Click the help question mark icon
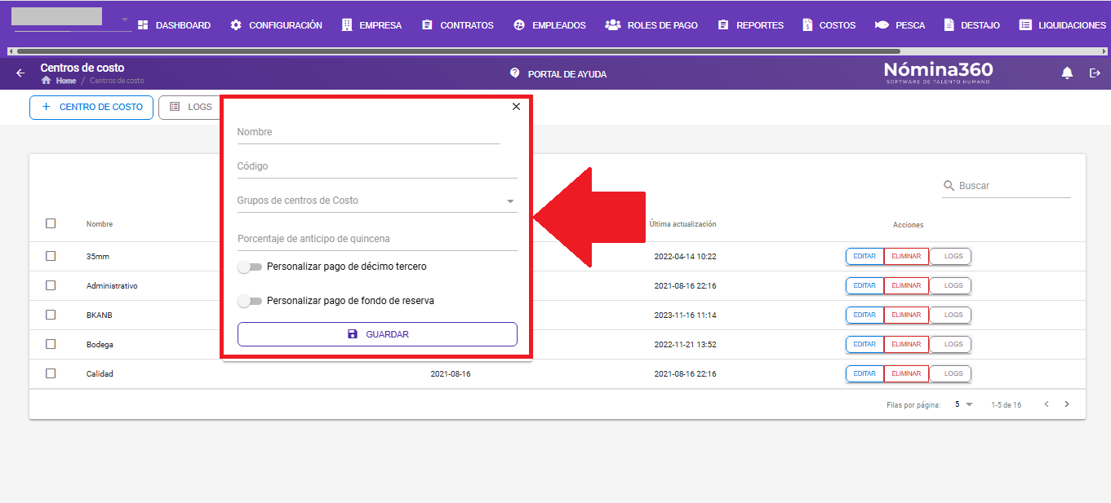 514,73
